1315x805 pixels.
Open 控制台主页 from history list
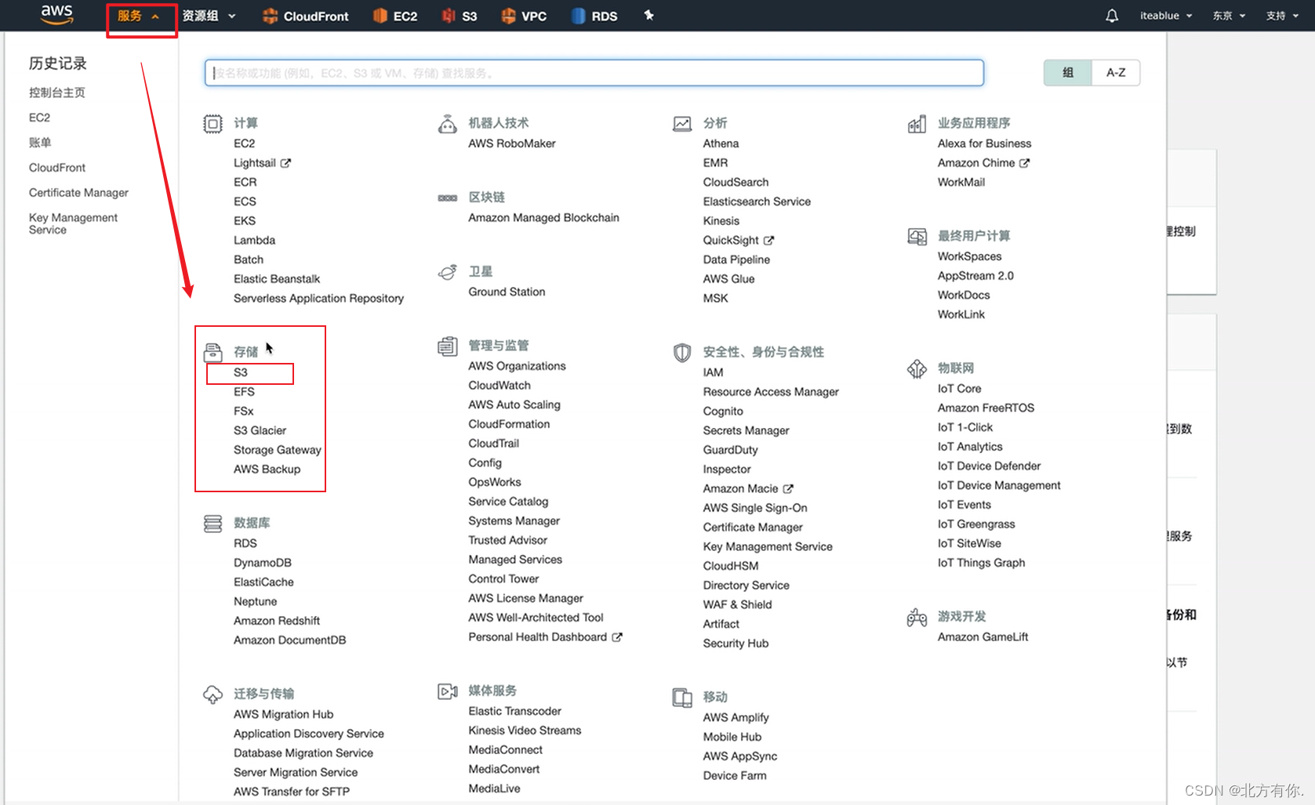[57, 92]
